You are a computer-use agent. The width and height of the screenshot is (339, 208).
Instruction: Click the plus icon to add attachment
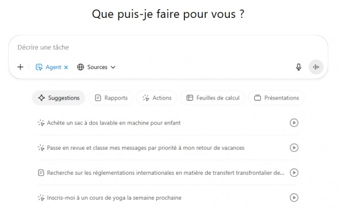point(20,67)
